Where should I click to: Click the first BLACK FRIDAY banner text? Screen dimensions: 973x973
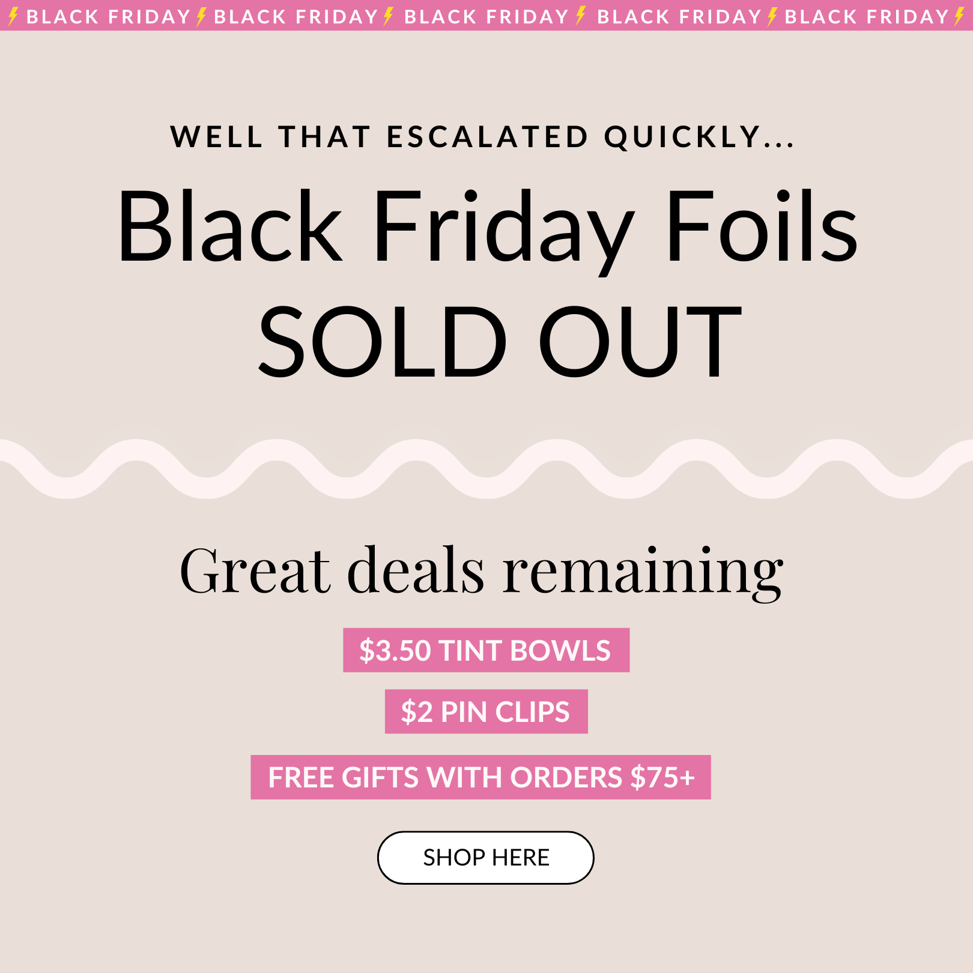point(108,17)
